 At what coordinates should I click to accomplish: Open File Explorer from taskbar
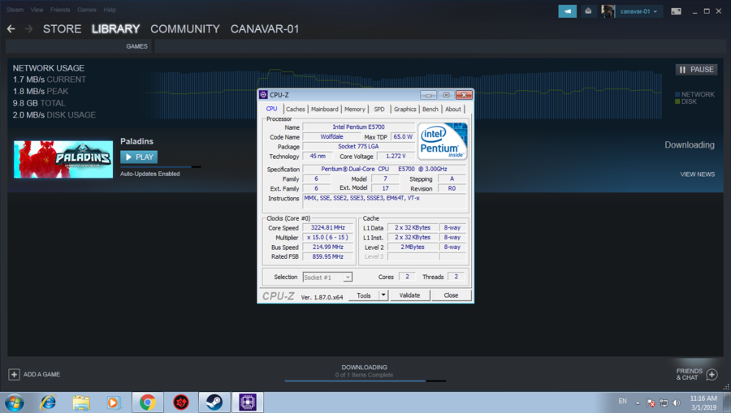click(x=81, y=402)
